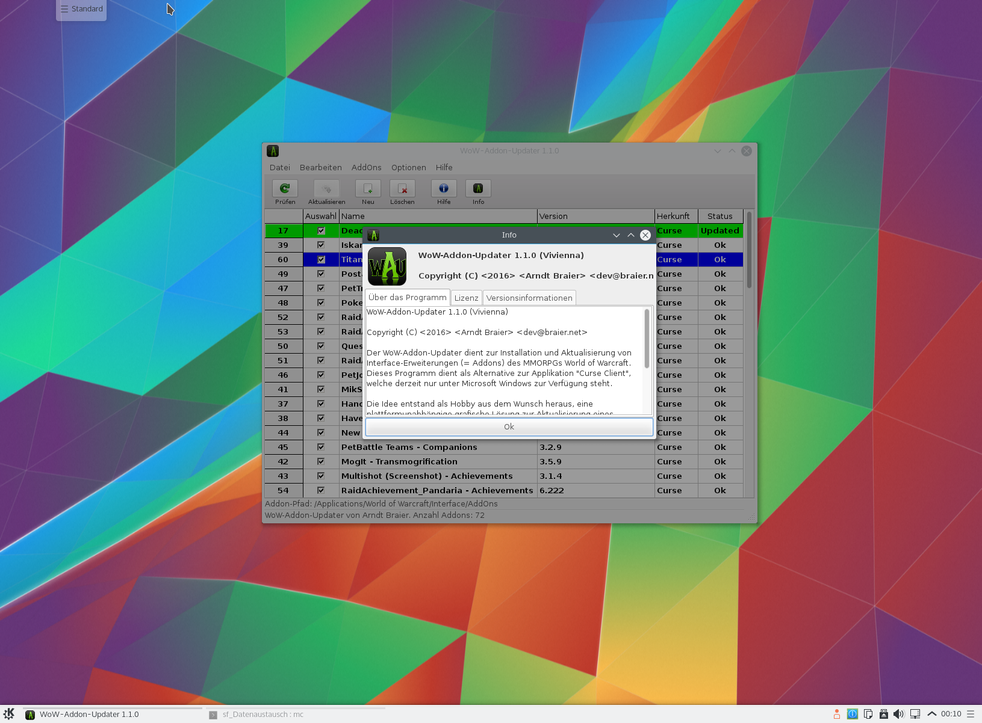This screenshot has height=723, width=982.
Task: Select the Über das Programm tab
Action: click(x=408, y=297)
